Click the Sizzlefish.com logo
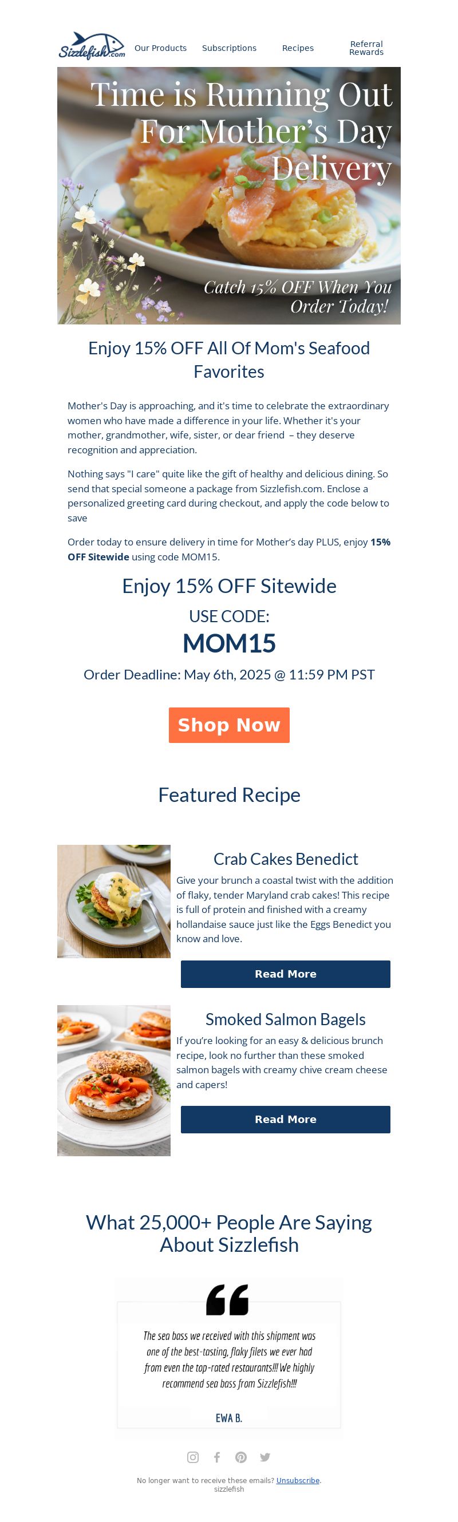 92,45
